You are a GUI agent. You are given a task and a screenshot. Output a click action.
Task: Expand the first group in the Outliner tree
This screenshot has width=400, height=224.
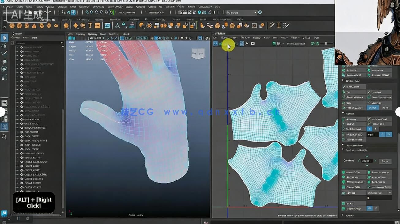point(18,47)
